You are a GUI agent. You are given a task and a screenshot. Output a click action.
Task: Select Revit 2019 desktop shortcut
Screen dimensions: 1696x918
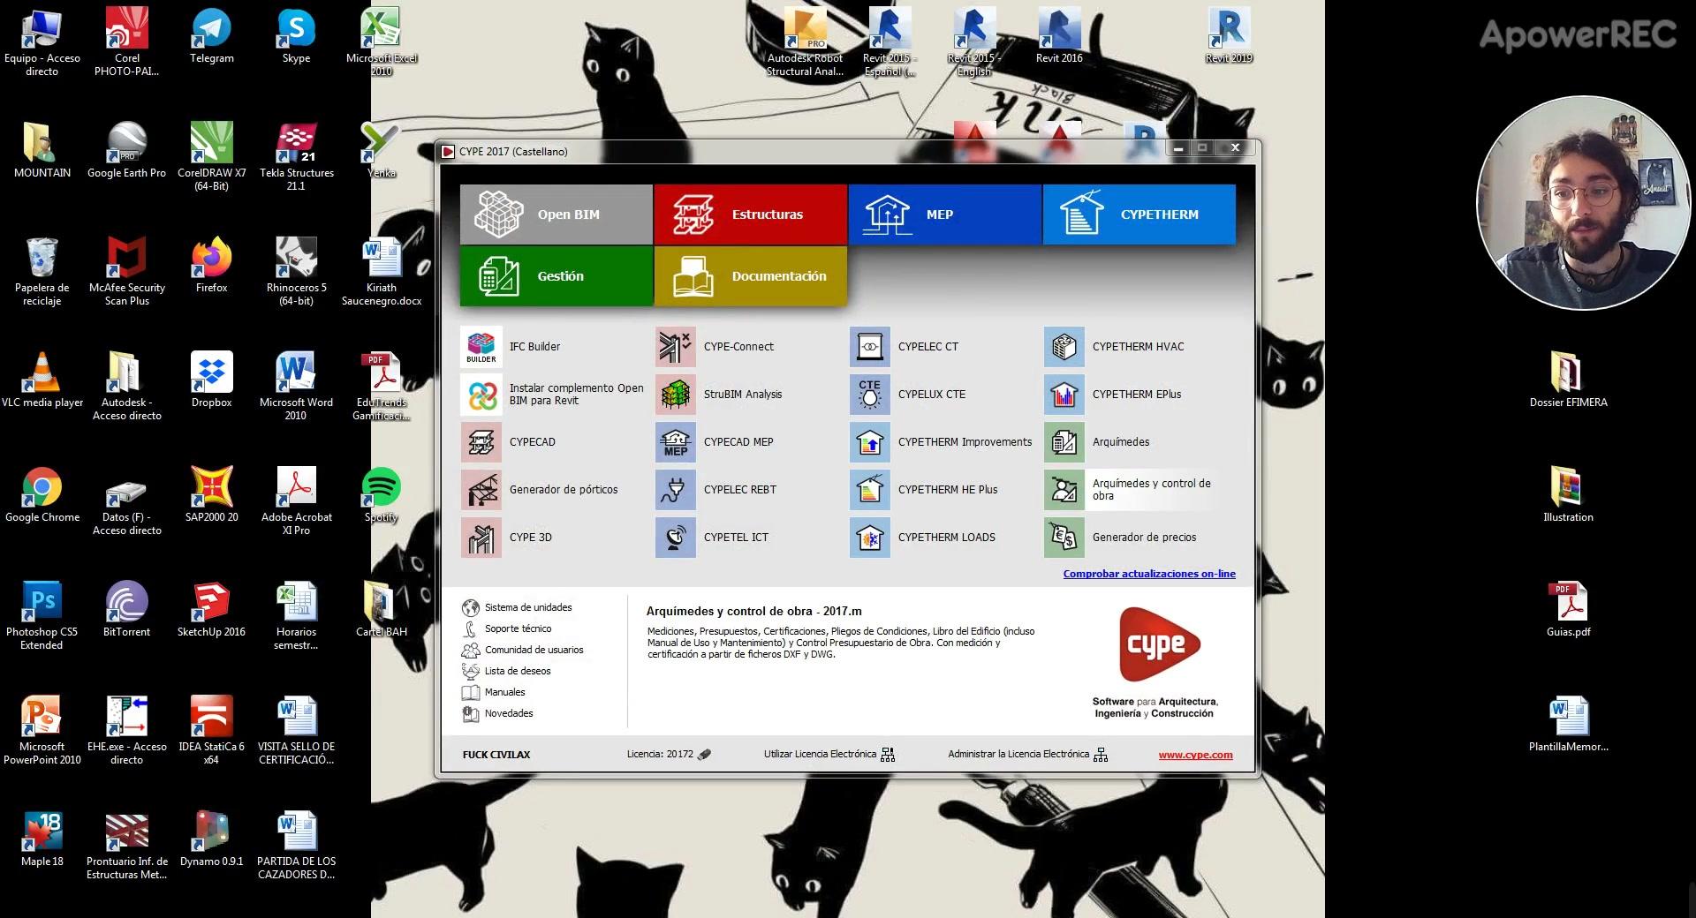tap(1229, 37)
